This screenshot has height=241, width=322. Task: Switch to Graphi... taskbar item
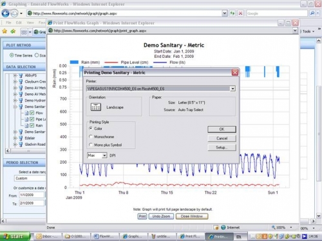pyautogui.click(x=133, y=237)
